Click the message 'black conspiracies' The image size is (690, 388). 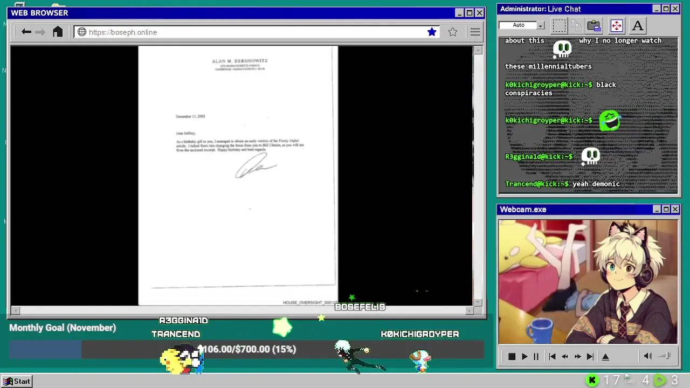[560, 89]
